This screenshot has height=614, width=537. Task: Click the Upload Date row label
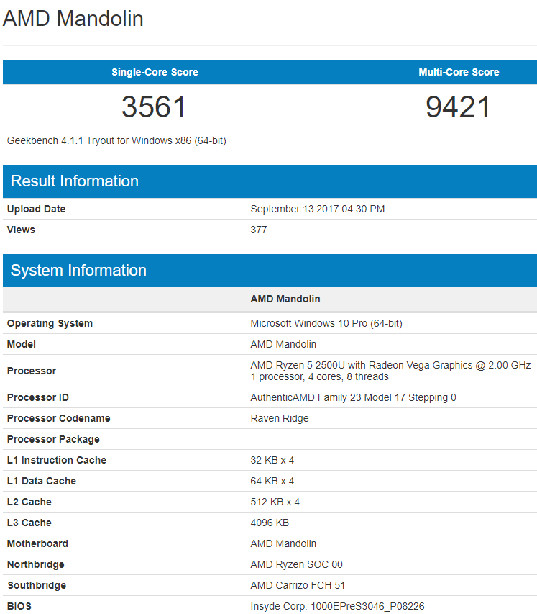tap(36, 209)
